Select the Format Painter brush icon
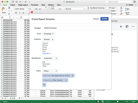Image resolution: width=138 pixels, height=103 pixels. click(9, 14)
